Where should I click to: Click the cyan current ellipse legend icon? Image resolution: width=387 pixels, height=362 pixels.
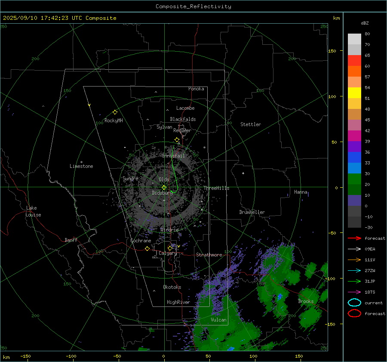click(x=354, y=303)
